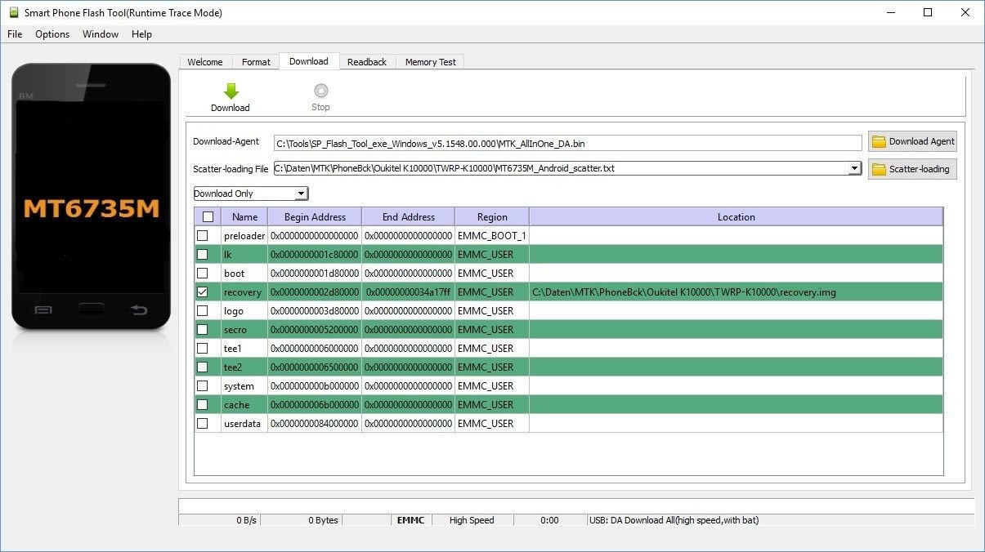Image resolution: width=985 pixels, height=552 pixels.
Task: Click the Download Agent browse button
Action: pos(912,141)
